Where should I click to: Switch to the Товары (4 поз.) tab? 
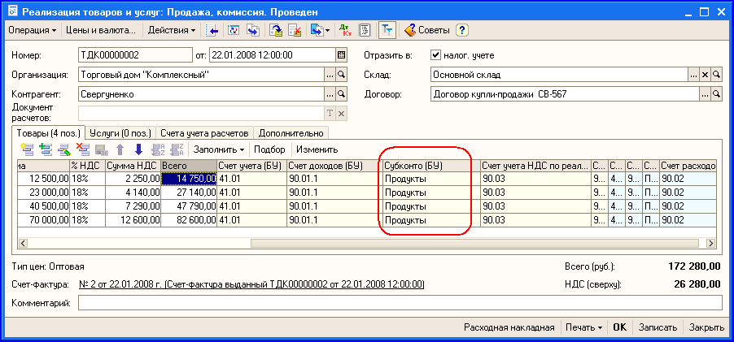49,133
